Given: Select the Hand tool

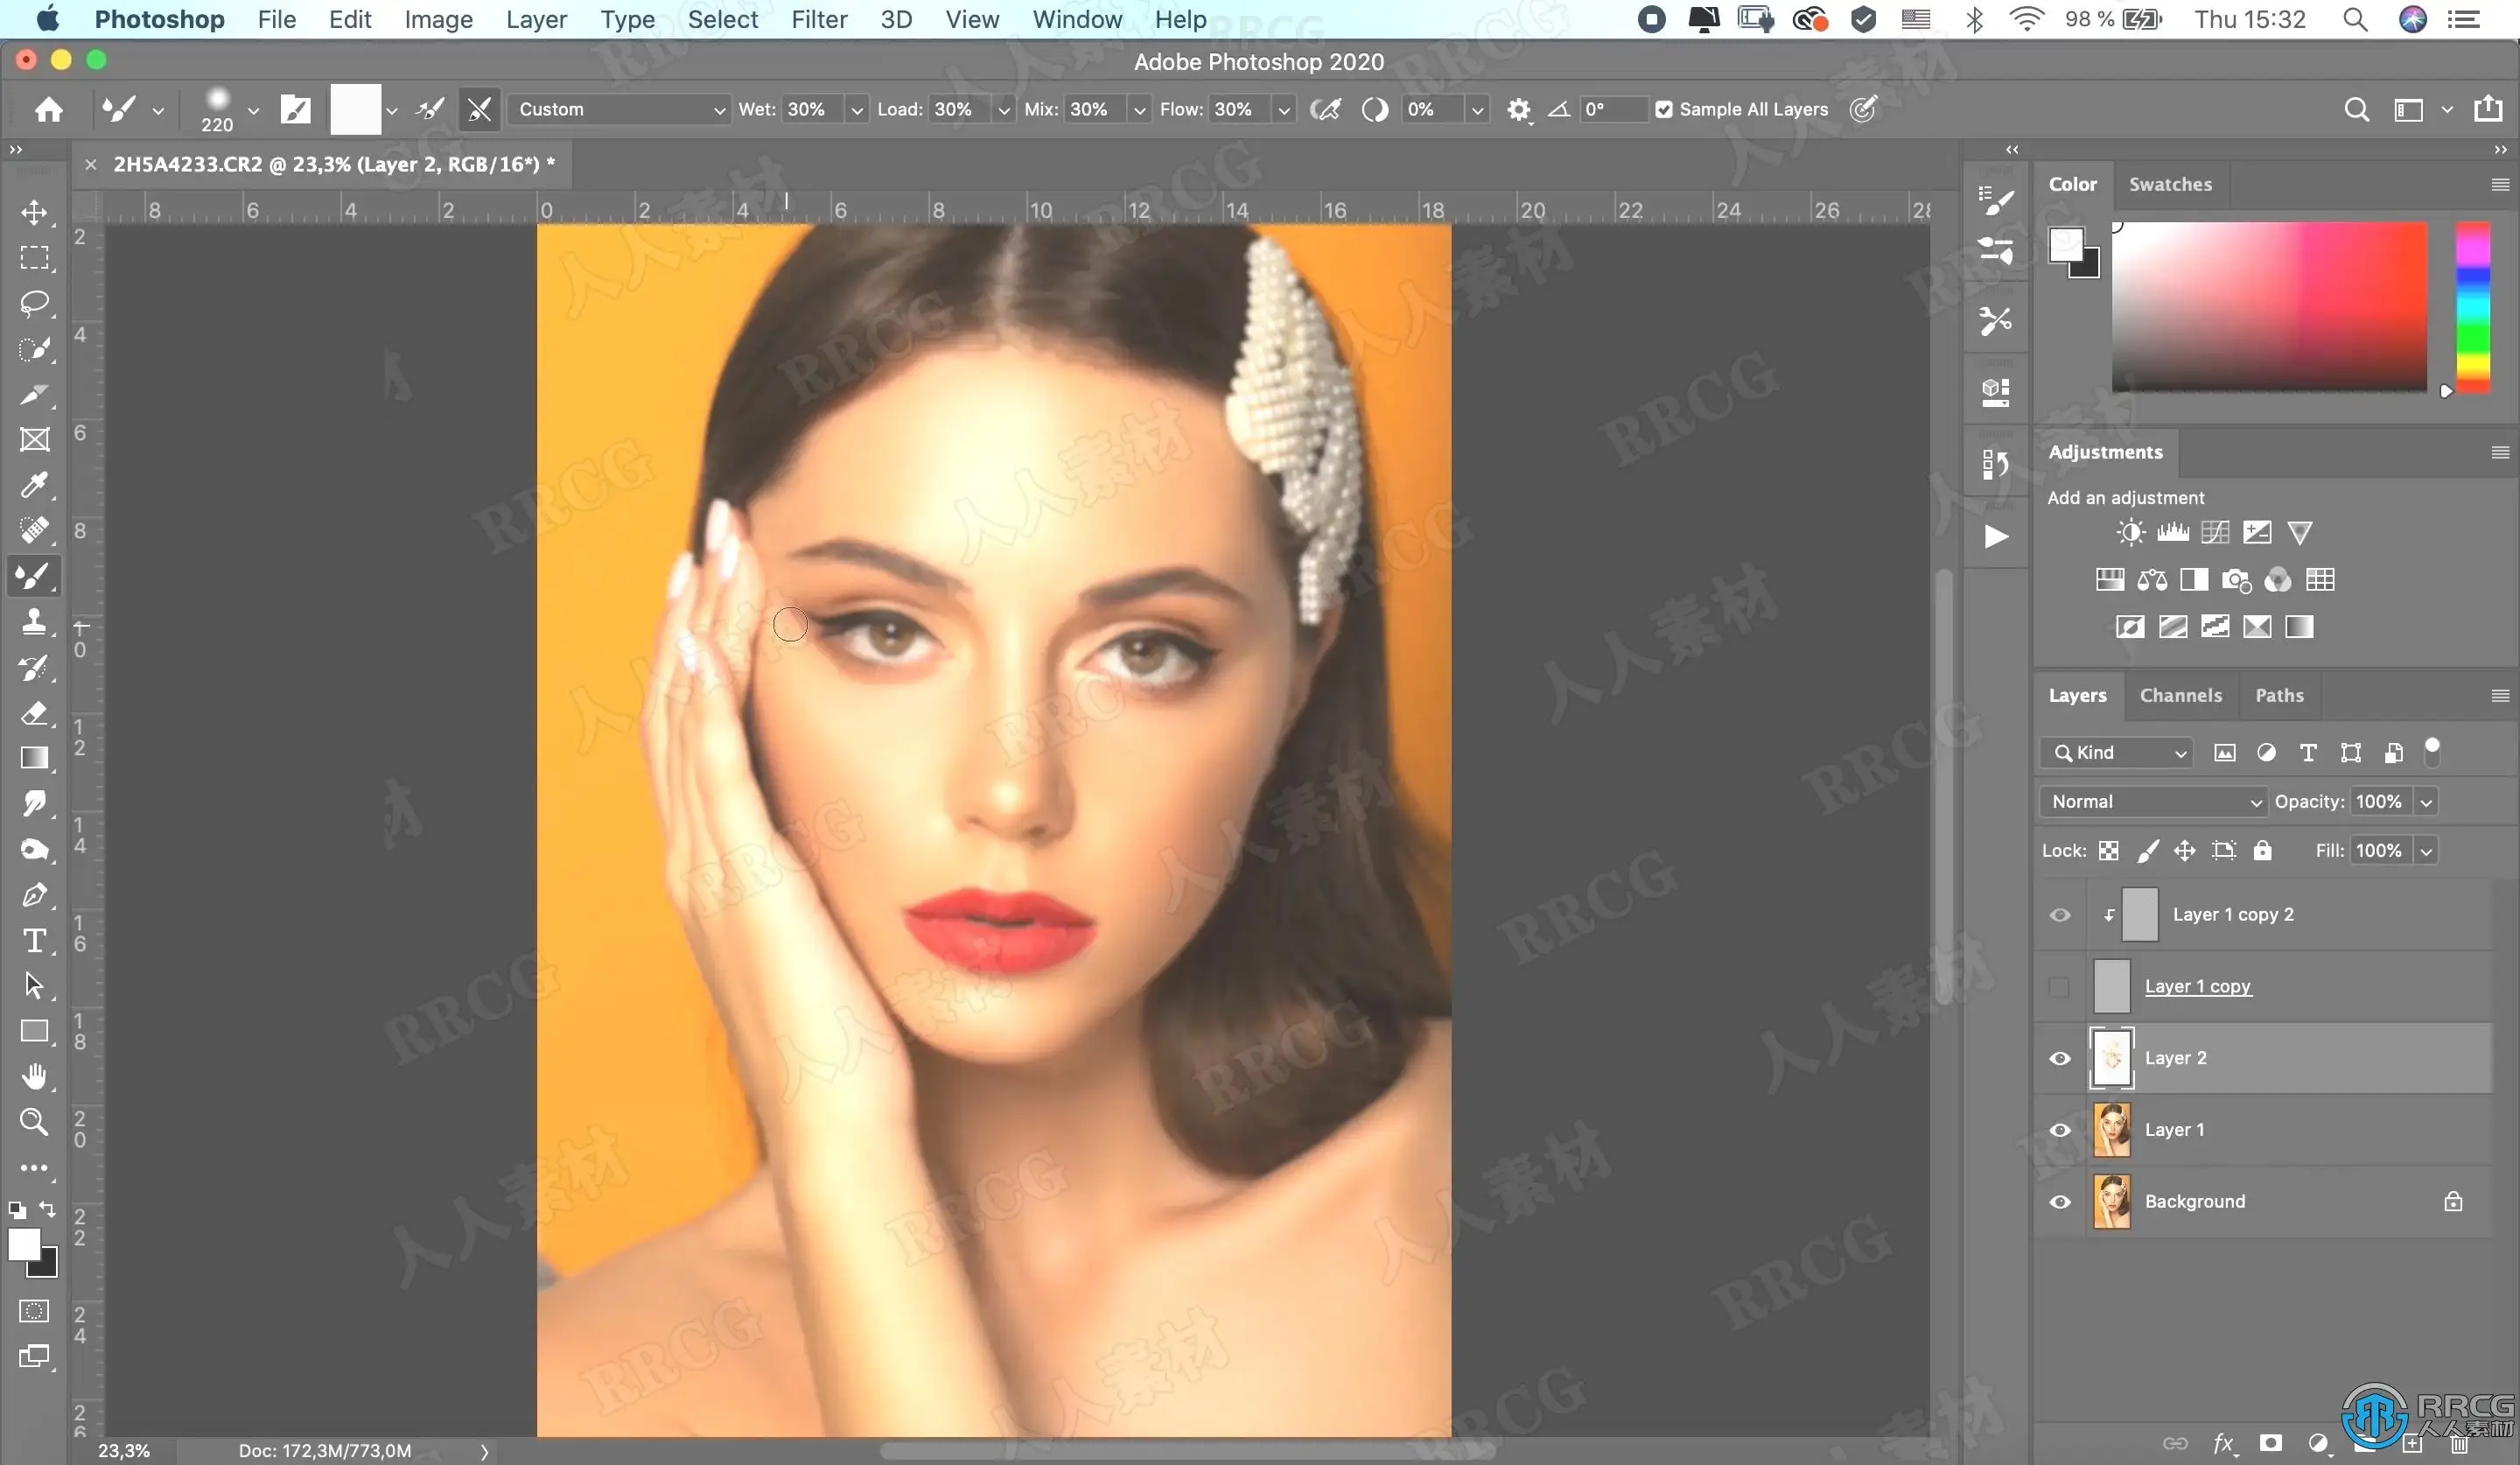Looking at the screenshot, I should pyautogui.click(x=34, y=1077).
